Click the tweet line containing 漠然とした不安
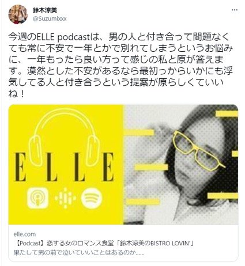The image size is (245, 266). coord(120,71)
